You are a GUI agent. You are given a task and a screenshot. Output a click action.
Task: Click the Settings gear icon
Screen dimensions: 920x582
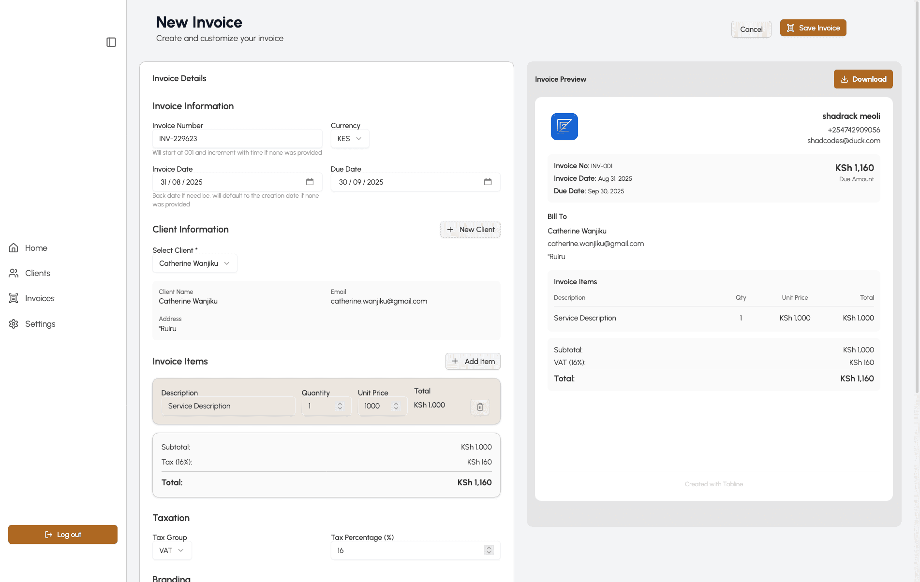[14, 323]
